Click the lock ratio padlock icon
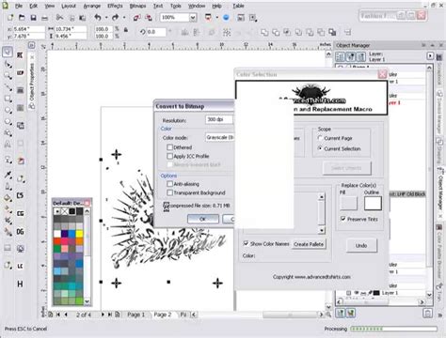The width and height of the screenshot is (446, 338). [x=126, y=30]
